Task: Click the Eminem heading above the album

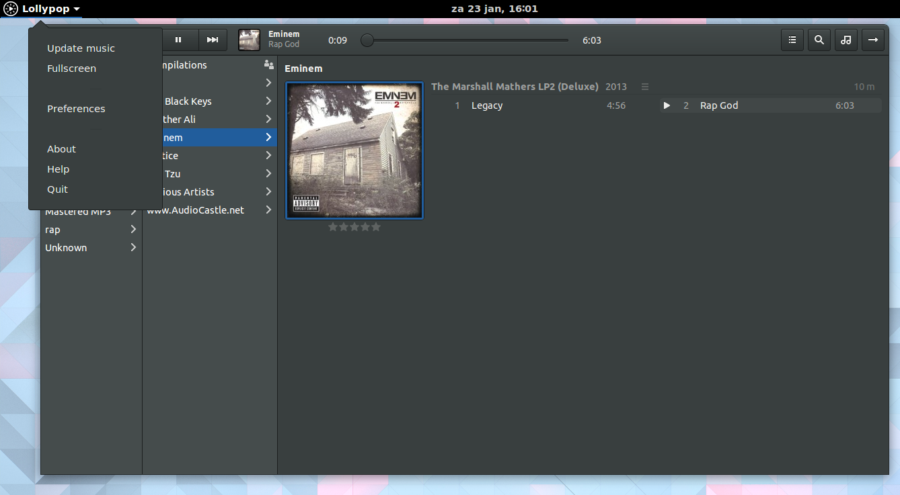Action: [303, 69]
